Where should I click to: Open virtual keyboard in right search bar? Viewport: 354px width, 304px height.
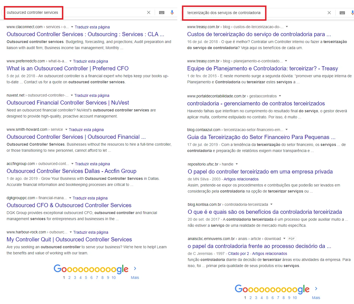point(342,13)
